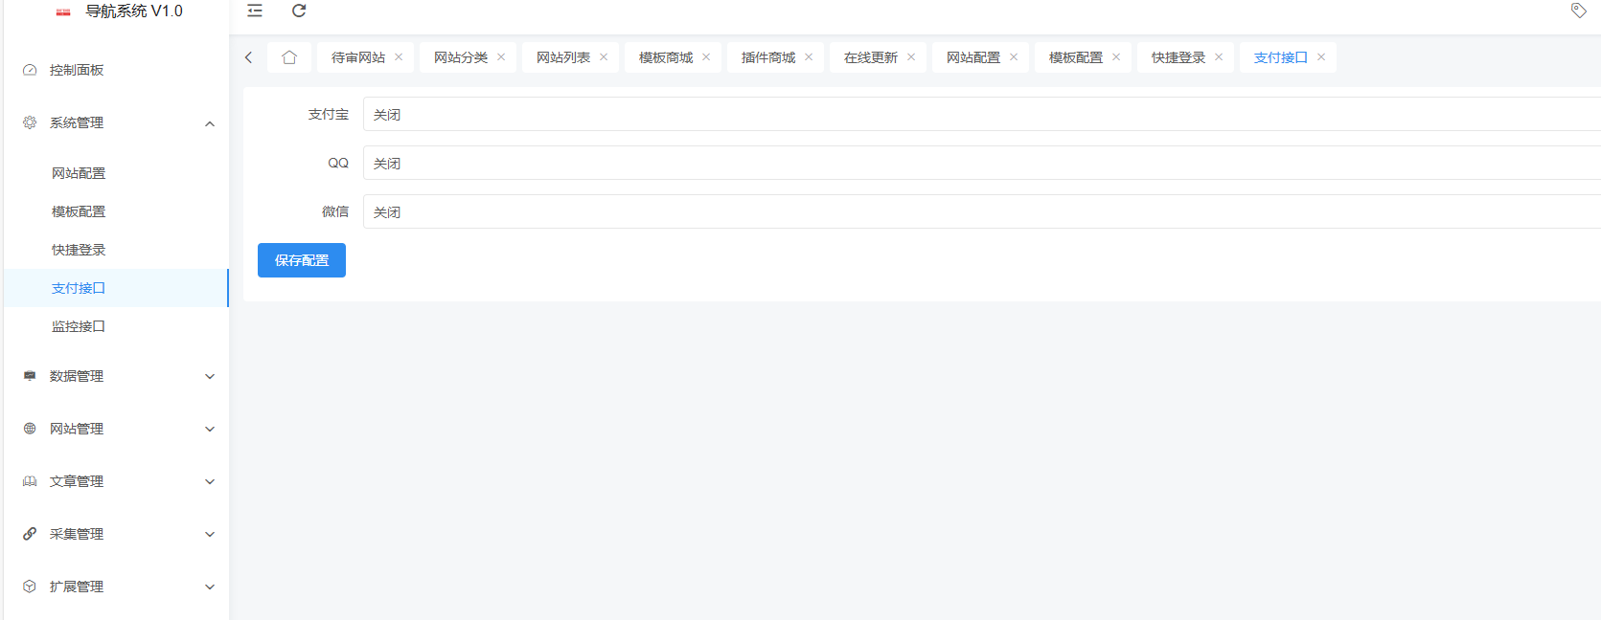Screen dimensions: 1601x620
Task: Close the 在线更新 tab
Action: (911, 57)
